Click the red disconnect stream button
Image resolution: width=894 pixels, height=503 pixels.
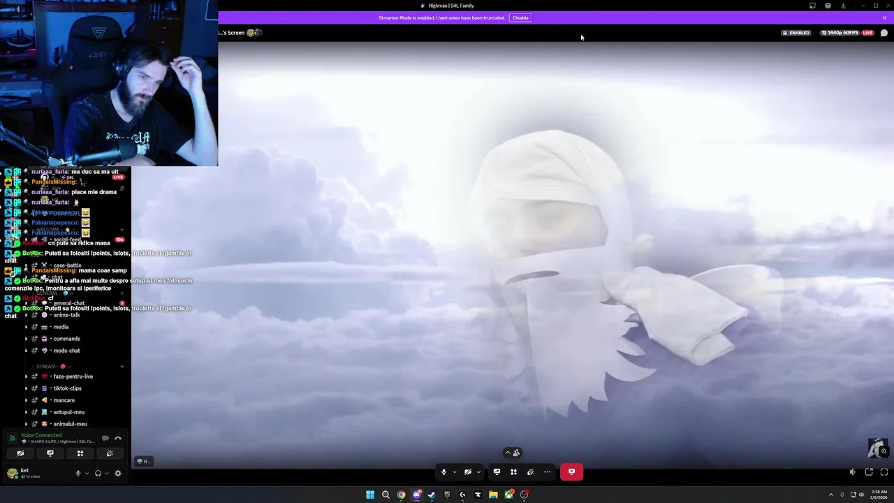(571, 472)
